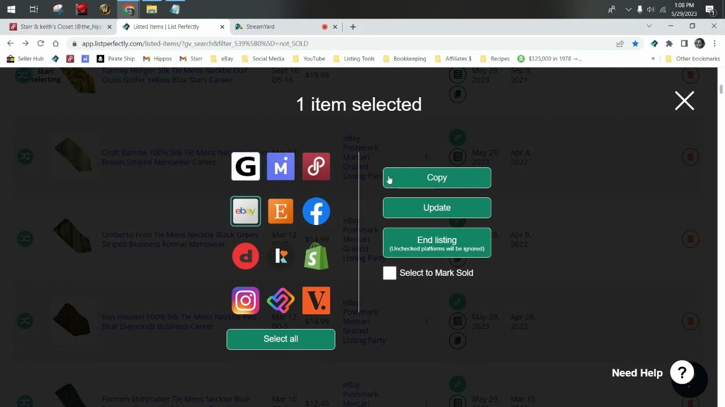
Task: Open the Pirate Ship bookmark
Action: point(116,58)
